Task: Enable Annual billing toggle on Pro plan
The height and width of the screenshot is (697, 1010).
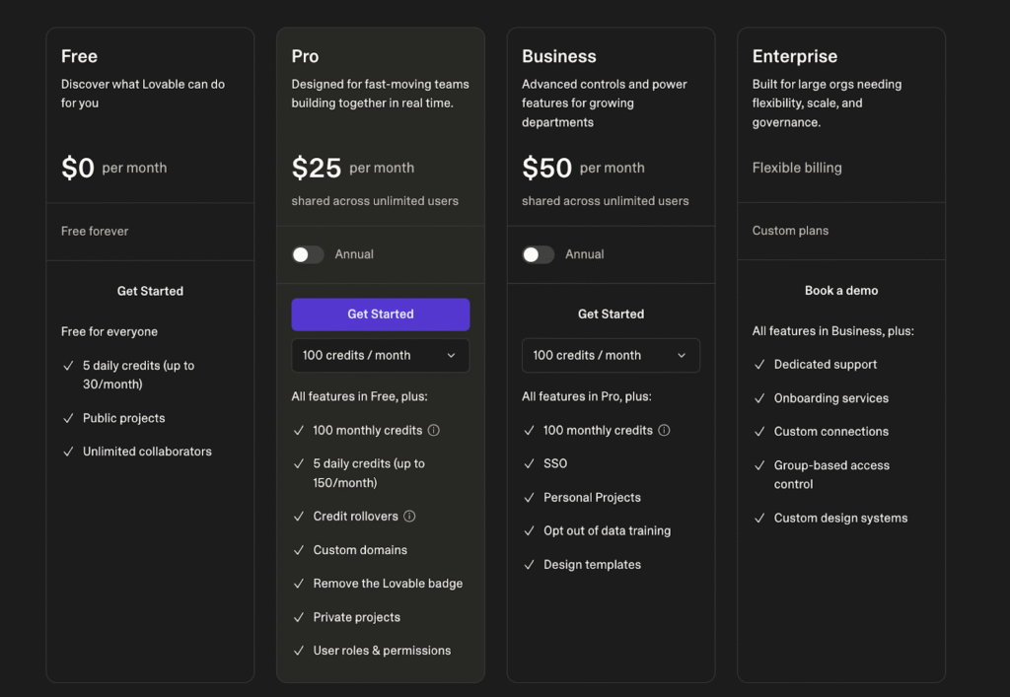Action: point(308,254)
